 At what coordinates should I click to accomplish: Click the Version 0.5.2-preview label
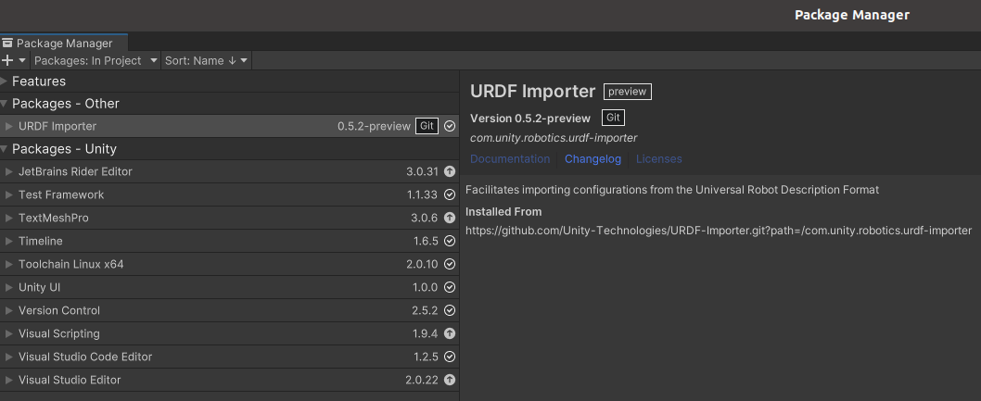click(530, 118)
